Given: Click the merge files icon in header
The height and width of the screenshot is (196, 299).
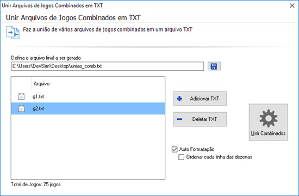Looking at the screenshot, I should point(13,33).
